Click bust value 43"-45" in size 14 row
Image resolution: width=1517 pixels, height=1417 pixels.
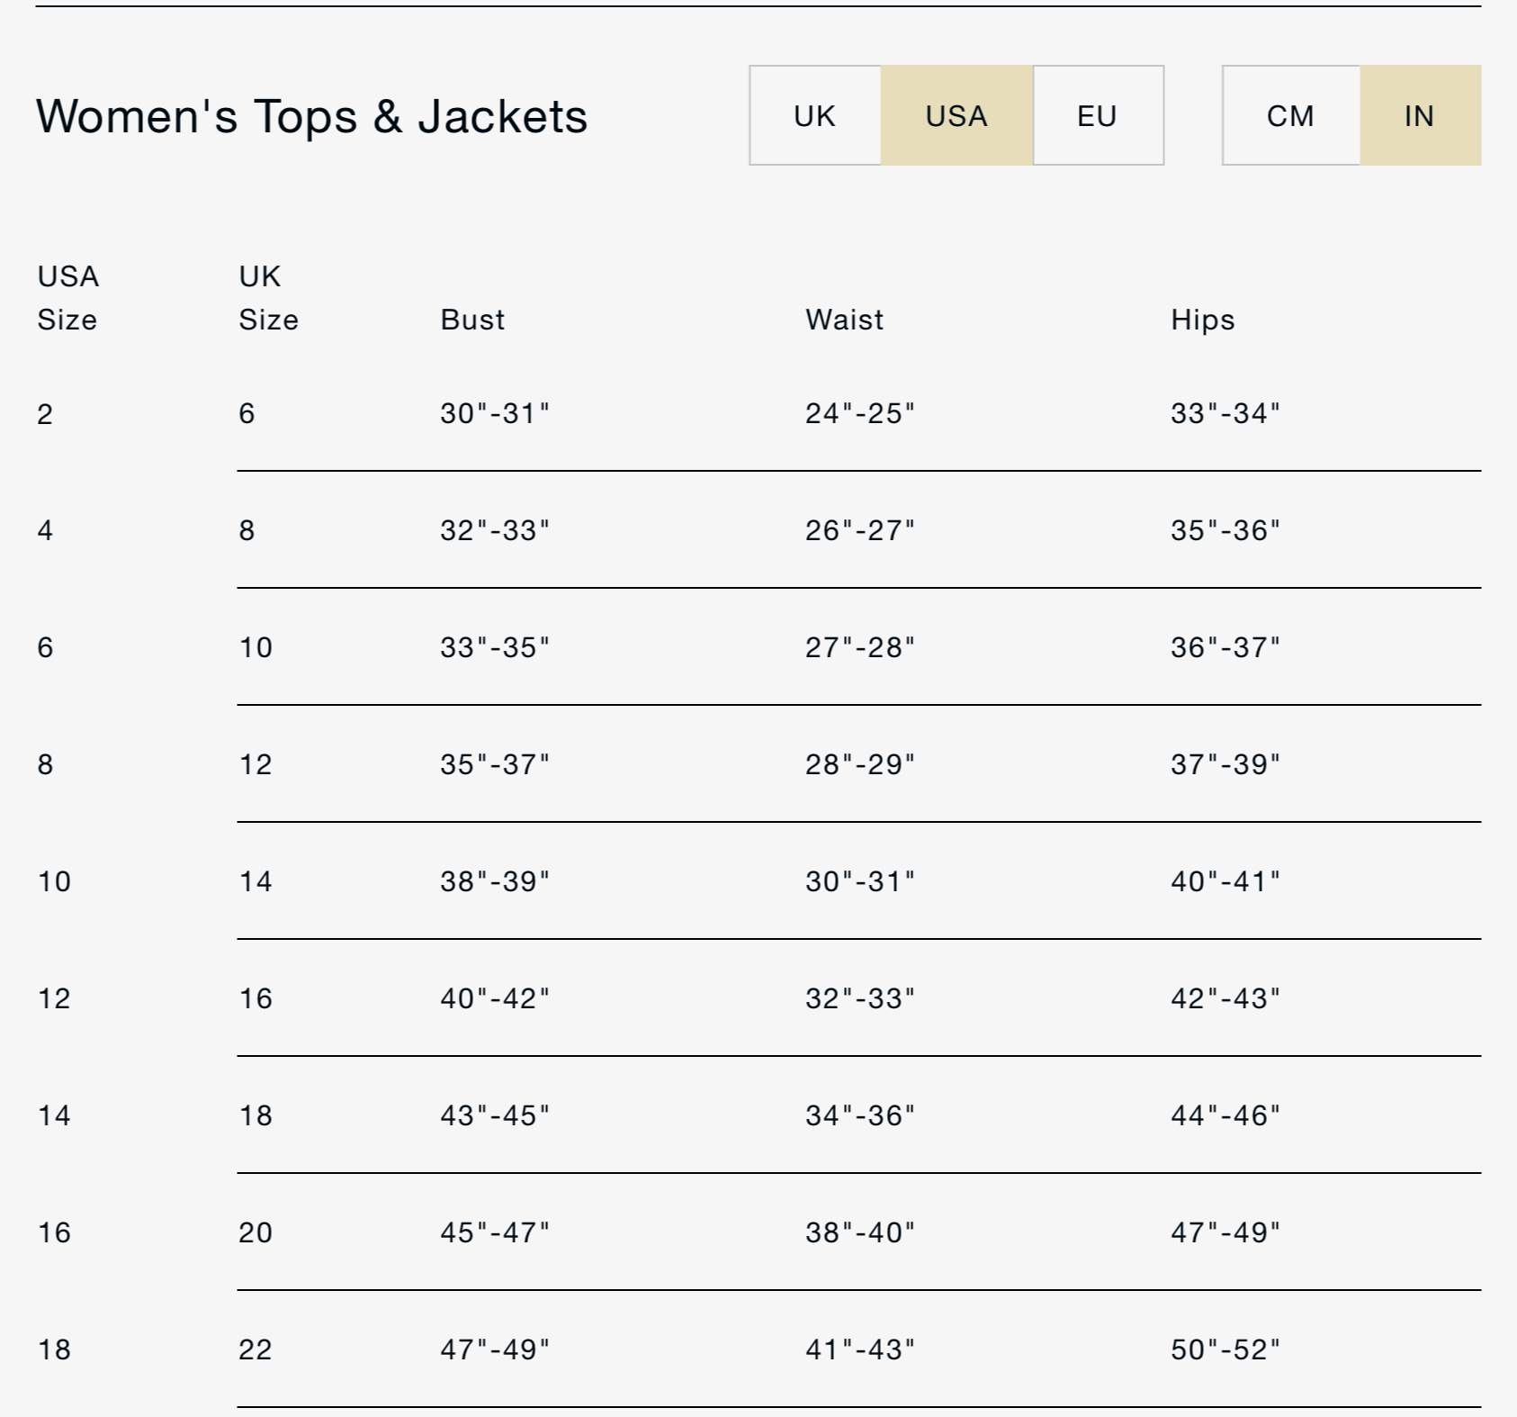coord(494,1115)
